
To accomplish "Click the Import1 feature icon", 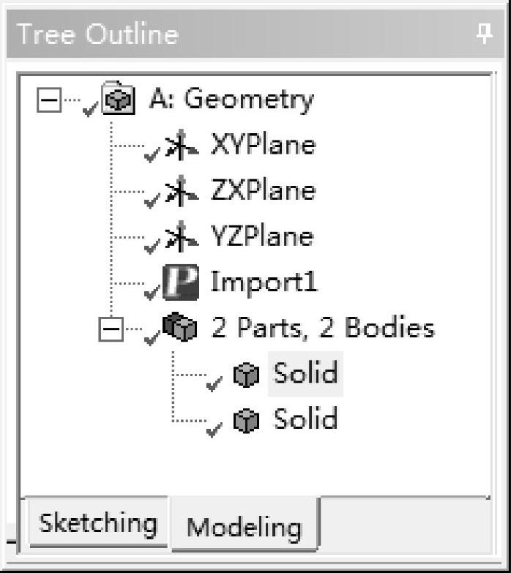I will tap(182, 282).
